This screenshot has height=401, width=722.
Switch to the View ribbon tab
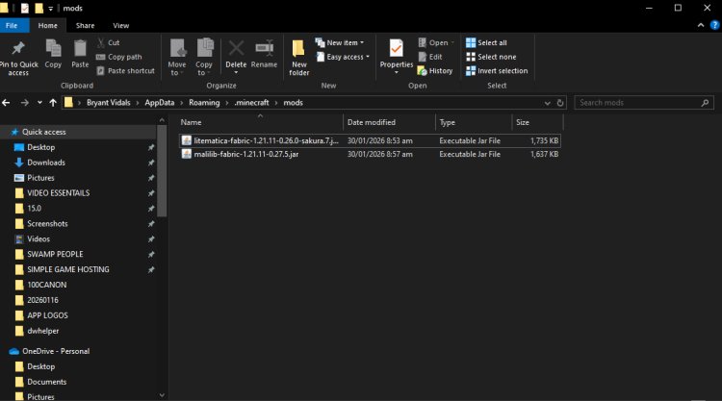coord(120,25)
